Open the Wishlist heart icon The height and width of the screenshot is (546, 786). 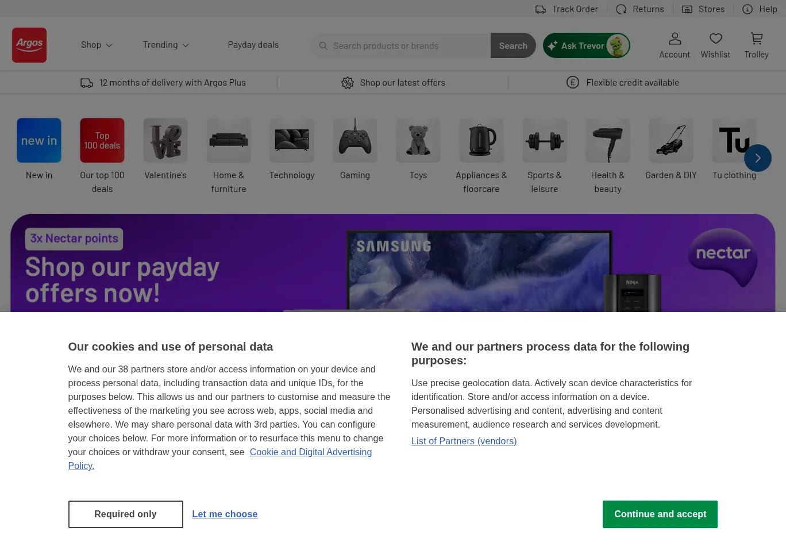click(715, 39)
